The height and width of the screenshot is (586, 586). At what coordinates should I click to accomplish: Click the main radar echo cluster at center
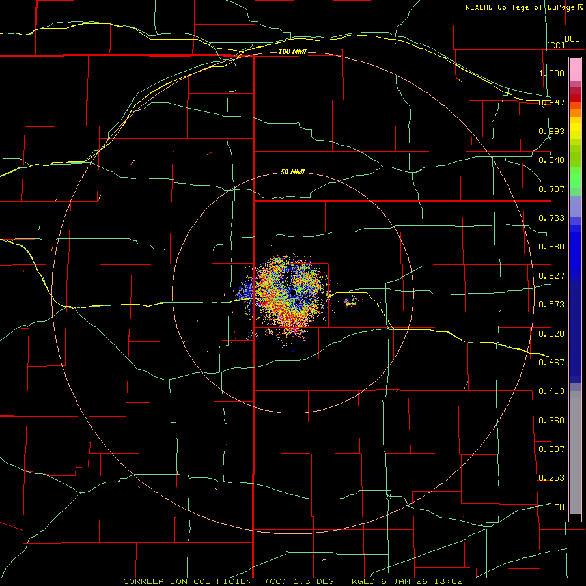(290, 297)
